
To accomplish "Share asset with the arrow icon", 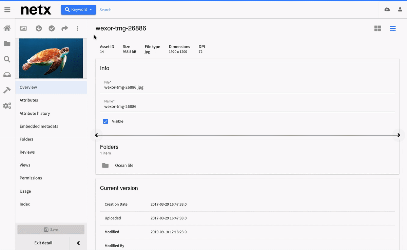I will 64,28.
